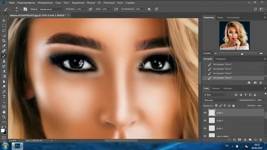The height and width of the screenshot is (150, 267).
Task: Open the brush preset picker arrow
Action: tap(20, 9)
